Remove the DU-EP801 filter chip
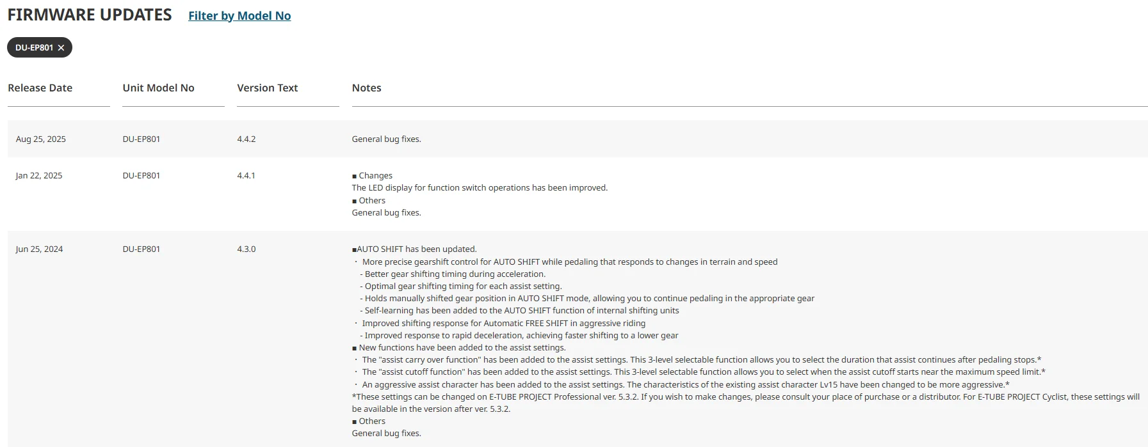This screenshot has width=1148, height=447. click(x=61, y=48)
